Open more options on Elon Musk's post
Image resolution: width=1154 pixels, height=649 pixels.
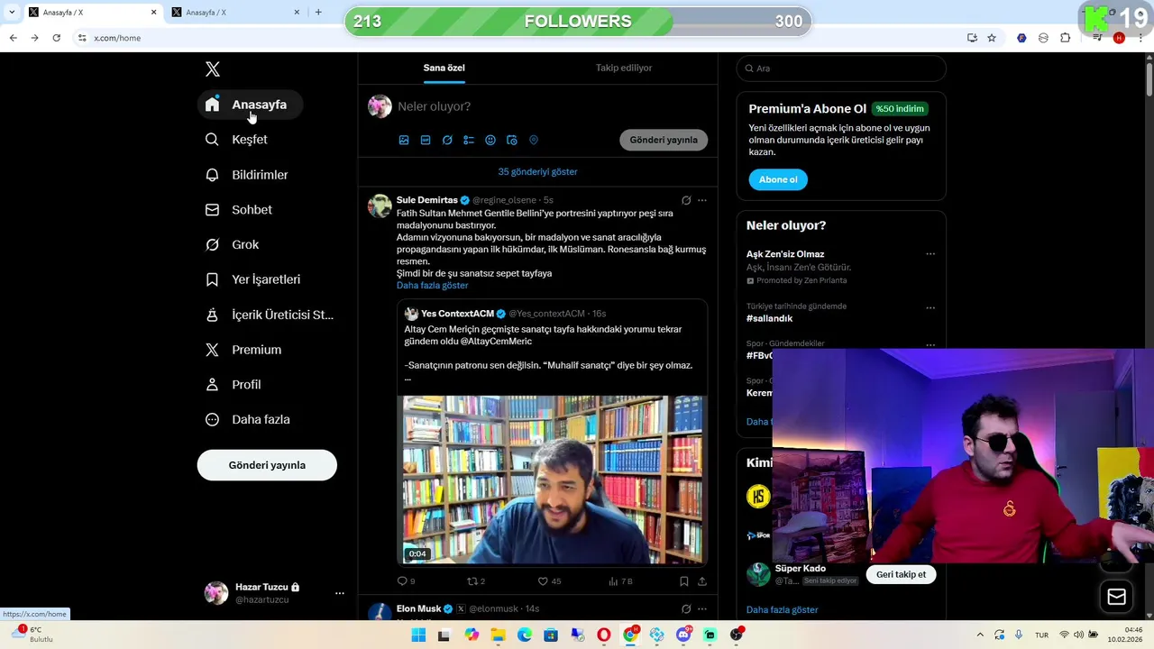pos(702,609)
